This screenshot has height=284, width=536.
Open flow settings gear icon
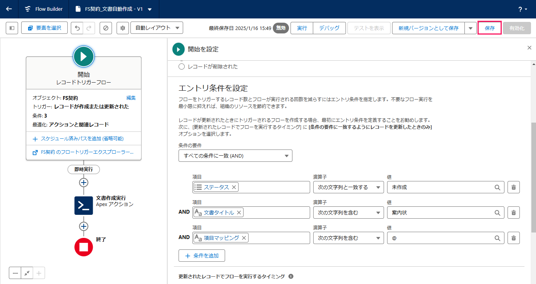pyautogui.click(x=123, y=28)
